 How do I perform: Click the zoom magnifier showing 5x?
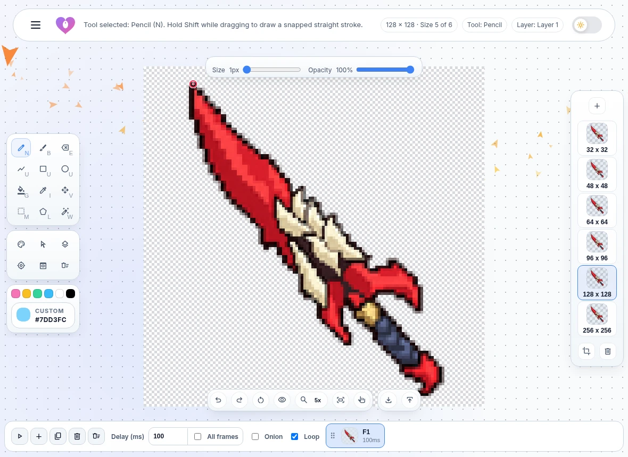pos(311,400)
